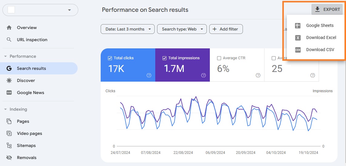
Task: Click the 1.7M total impressions value
Action: [174, 69]
